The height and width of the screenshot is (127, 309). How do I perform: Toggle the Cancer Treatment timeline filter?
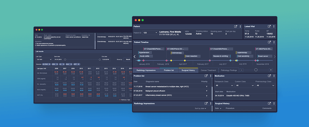pos(208,70)
